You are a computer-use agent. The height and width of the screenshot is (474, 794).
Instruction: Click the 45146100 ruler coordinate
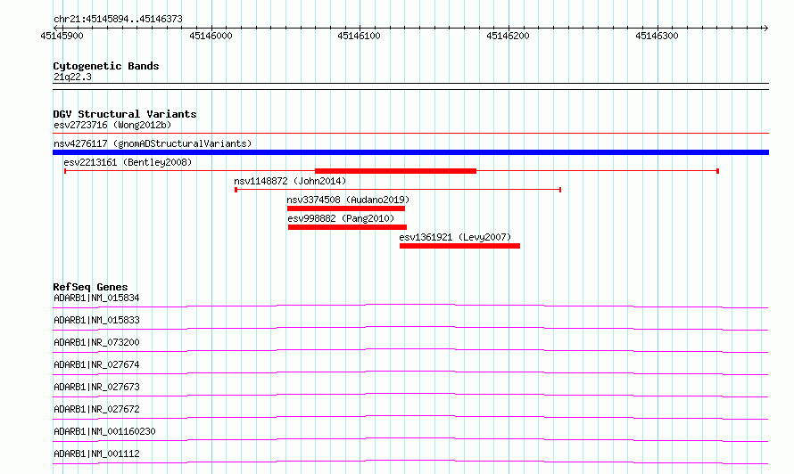click(359, 36)
